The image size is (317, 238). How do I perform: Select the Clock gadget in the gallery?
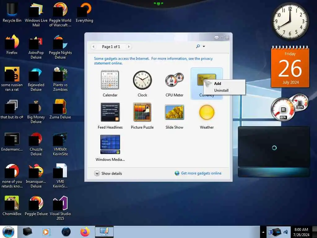tap(142, 83)
